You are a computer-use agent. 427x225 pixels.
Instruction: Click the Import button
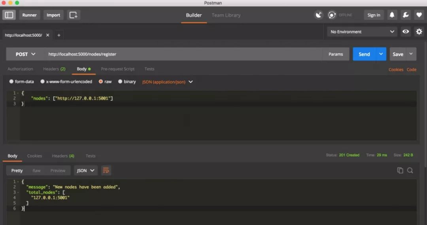[x=53, y=15]
